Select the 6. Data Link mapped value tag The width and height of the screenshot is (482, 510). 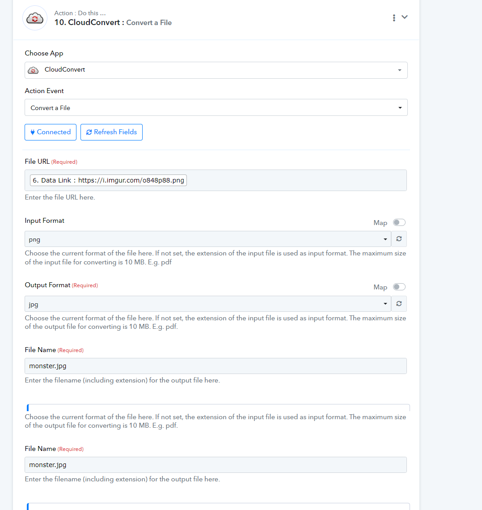108,180
